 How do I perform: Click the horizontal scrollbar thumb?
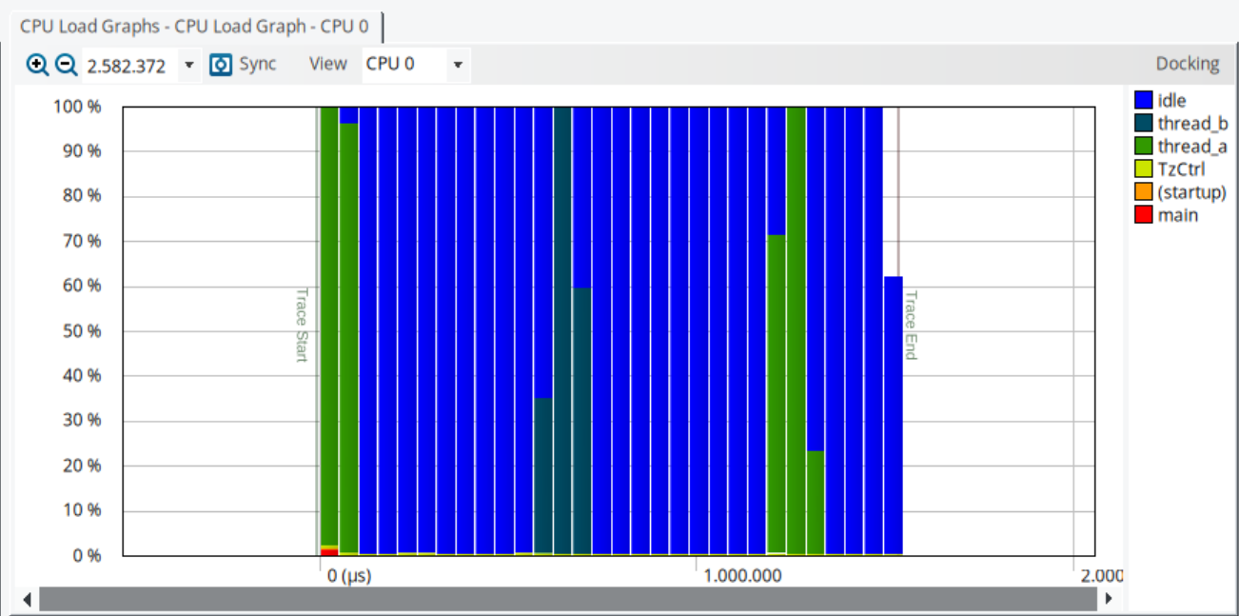[568, 600]
